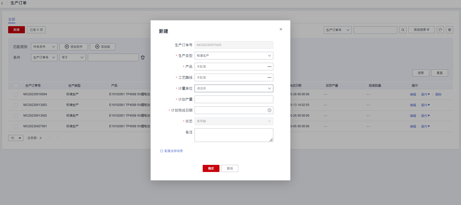Open clock picker for 计划完成日期
The height and width of the screenshot is (205, 461).
[269, 110]
